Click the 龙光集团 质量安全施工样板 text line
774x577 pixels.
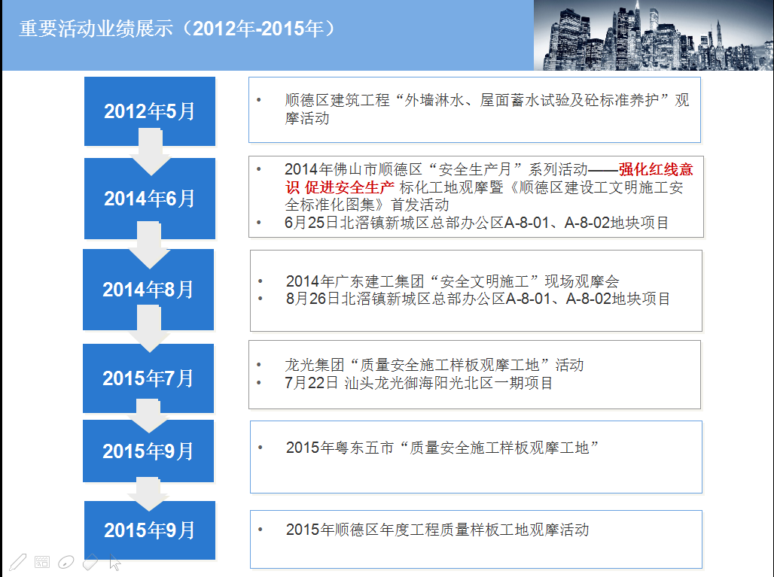pyautogui.click(x=434, y=365)
